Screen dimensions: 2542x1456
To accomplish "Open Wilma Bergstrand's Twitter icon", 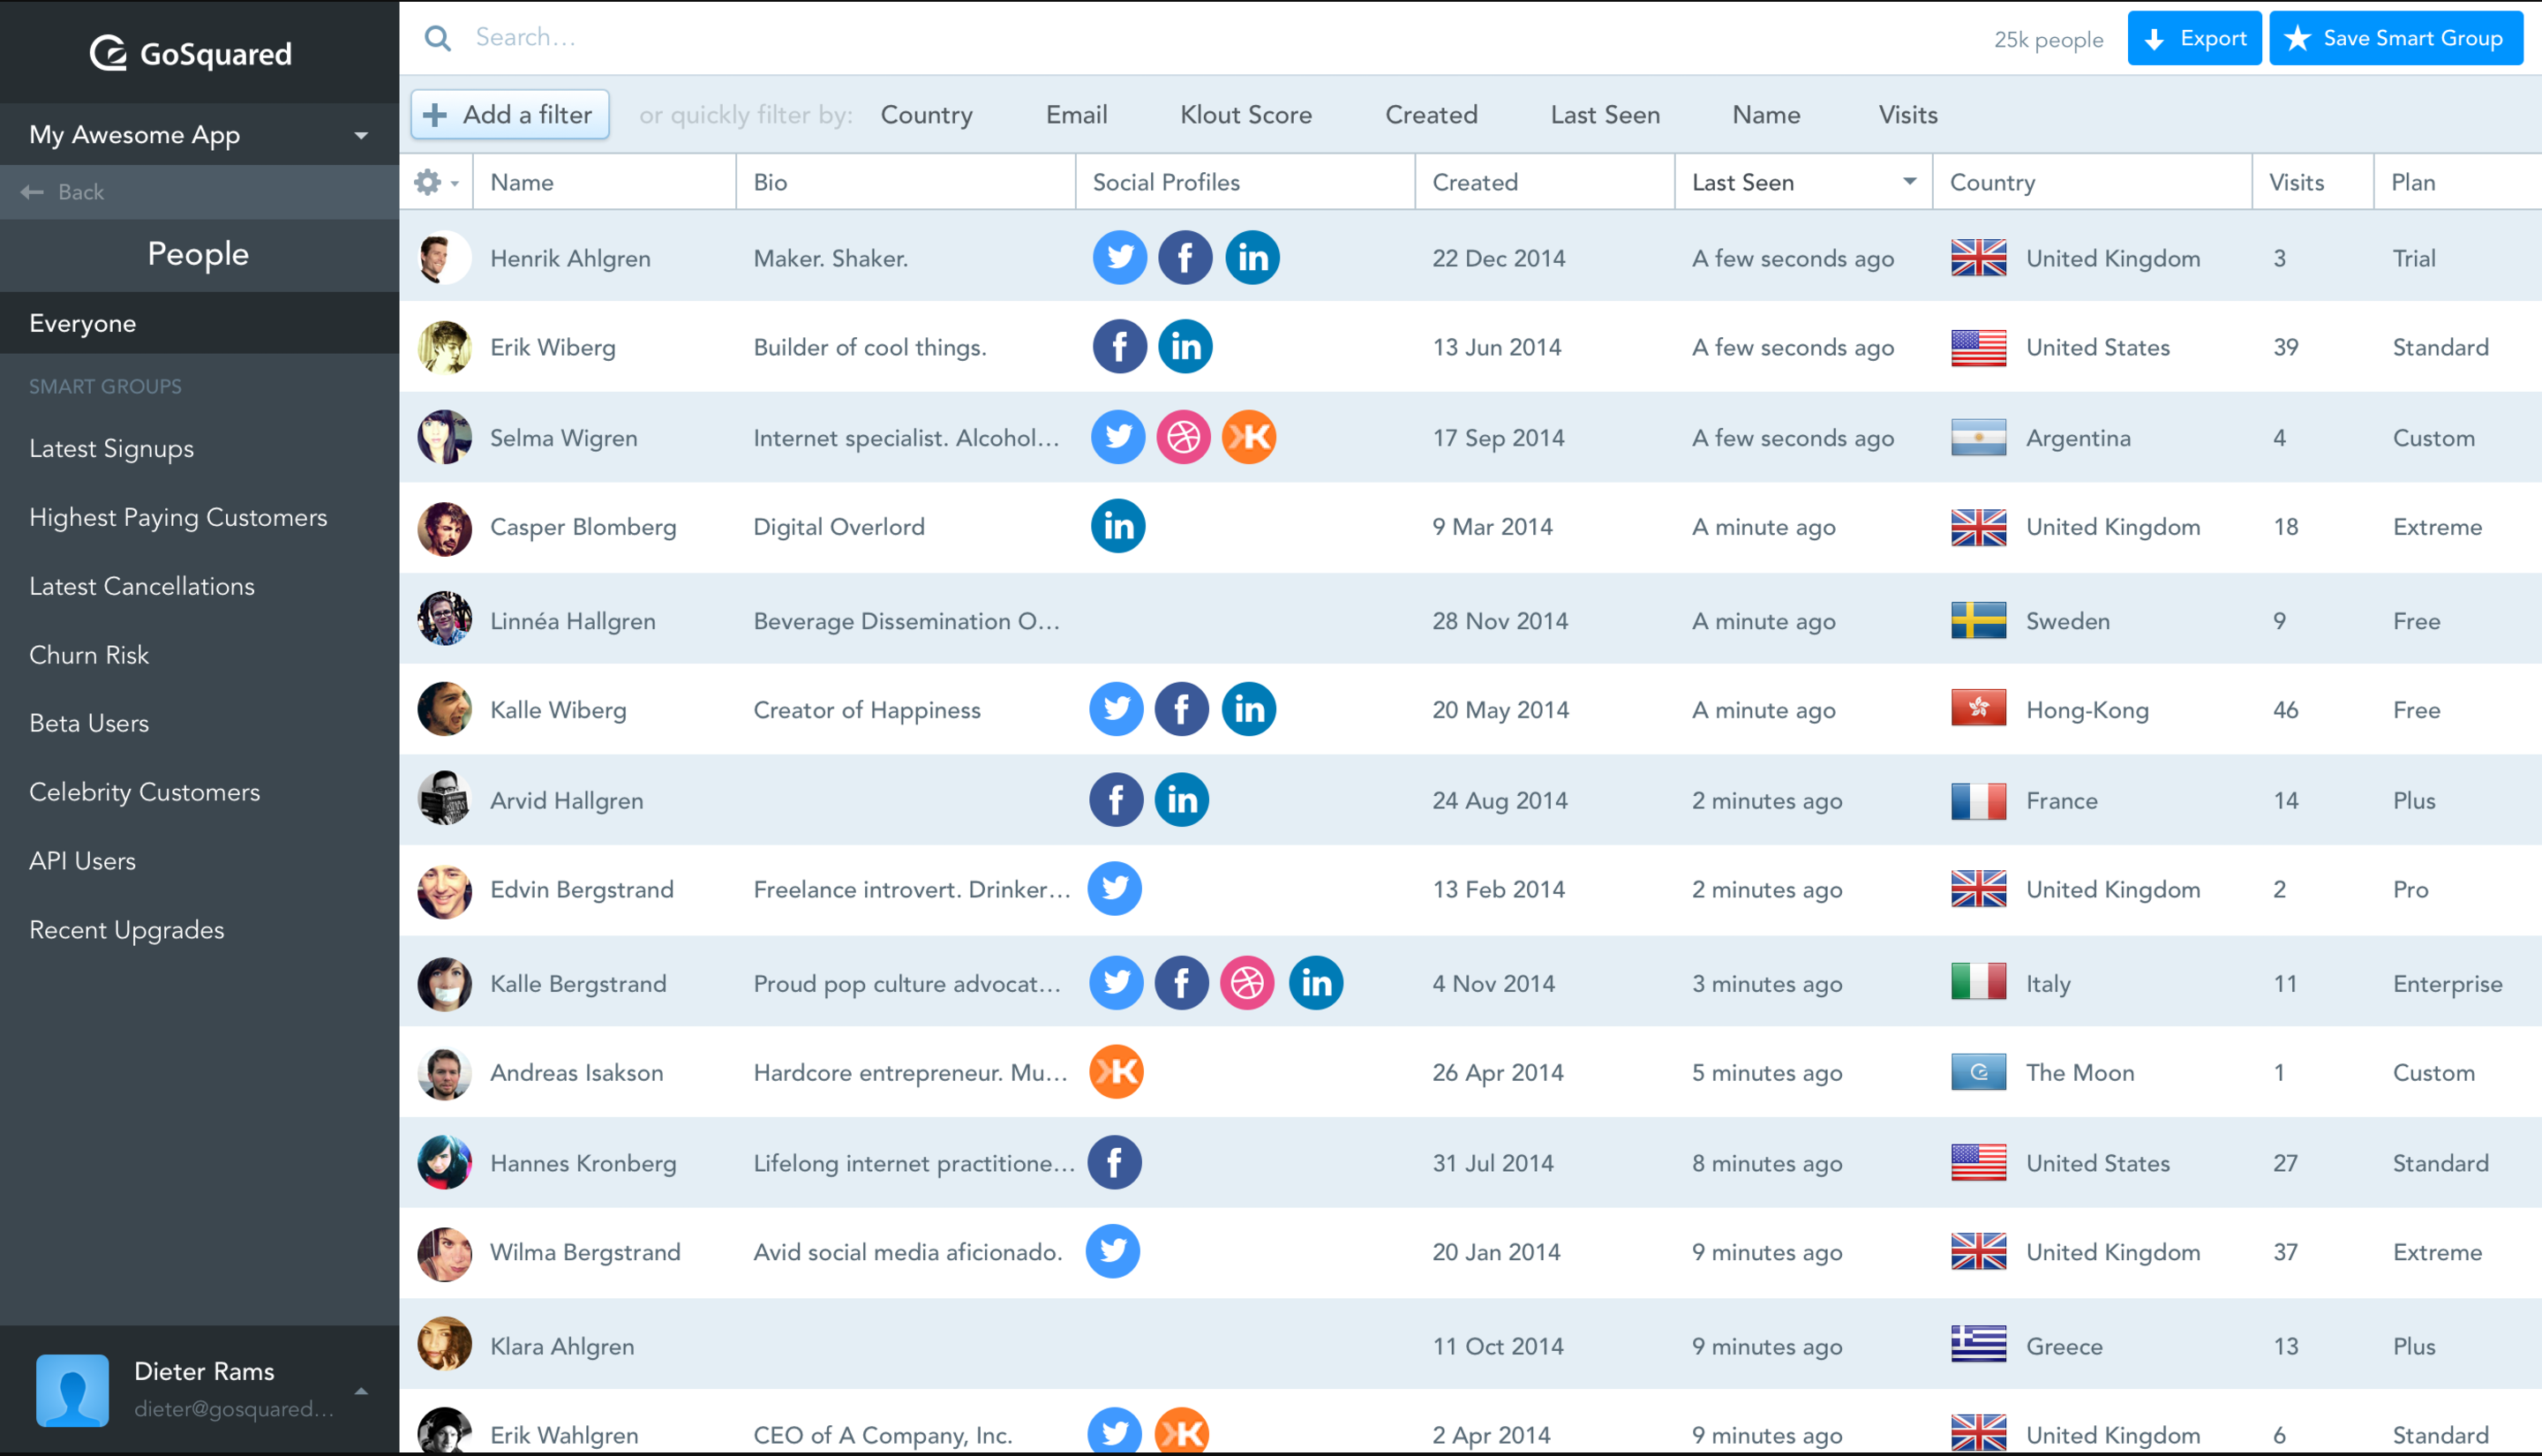I will click(x=1113, y=1251).
